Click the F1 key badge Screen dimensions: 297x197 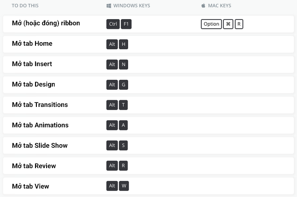(126, 24)
